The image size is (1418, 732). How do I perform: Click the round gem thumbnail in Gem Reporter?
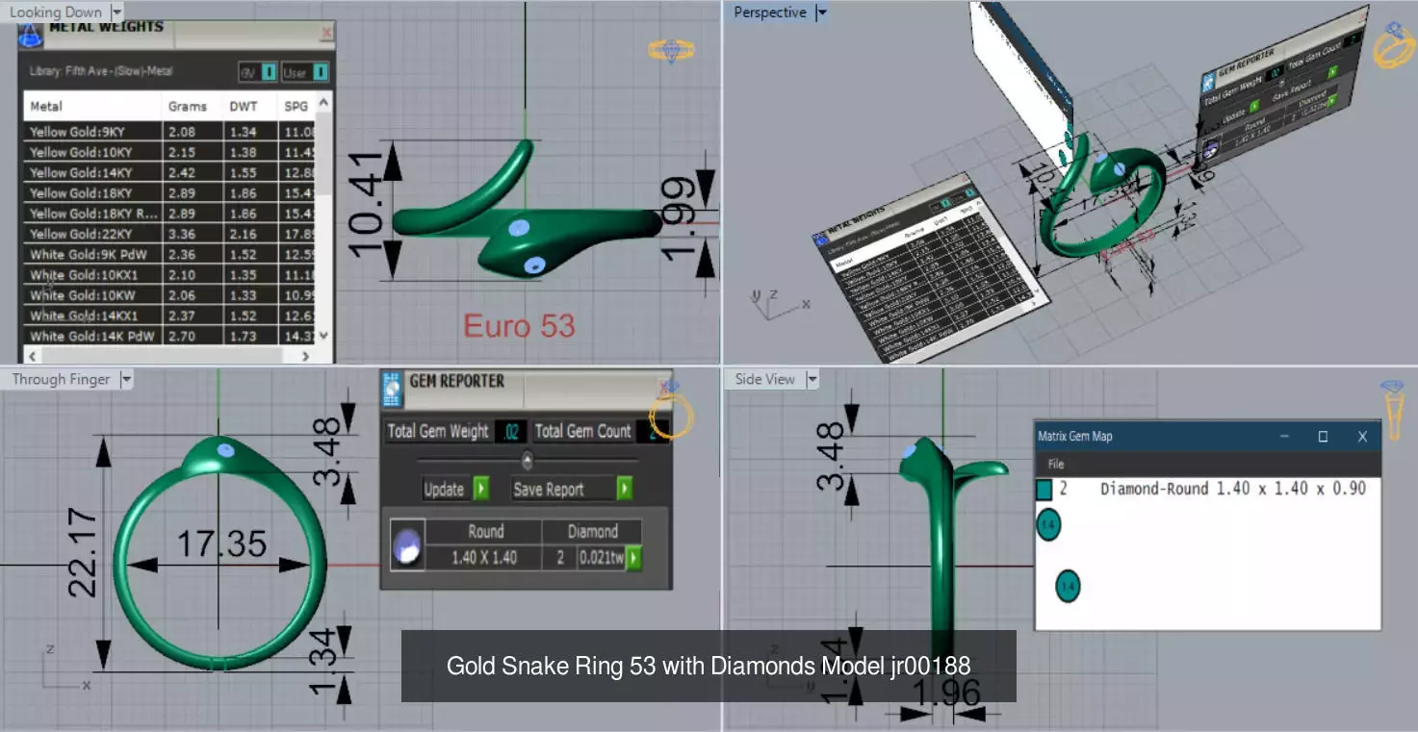tap(406, 545)
